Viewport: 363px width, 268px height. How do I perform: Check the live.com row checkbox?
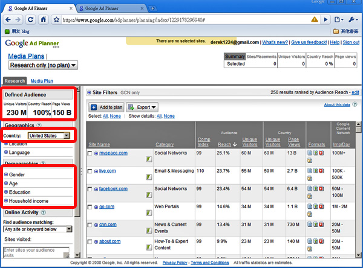(x=90, y=171)
